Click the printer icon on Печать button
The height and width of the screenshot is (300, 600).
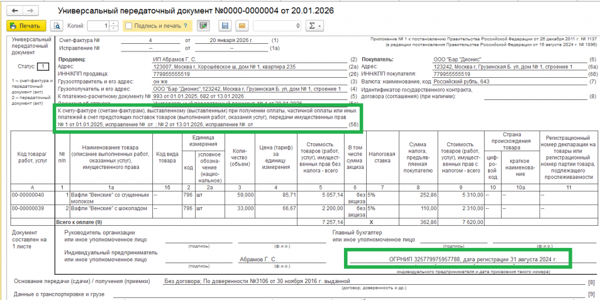coord(14,26)
